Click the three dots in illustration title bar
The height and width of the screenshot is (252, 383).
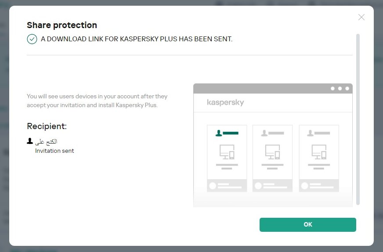click(340, 89)
